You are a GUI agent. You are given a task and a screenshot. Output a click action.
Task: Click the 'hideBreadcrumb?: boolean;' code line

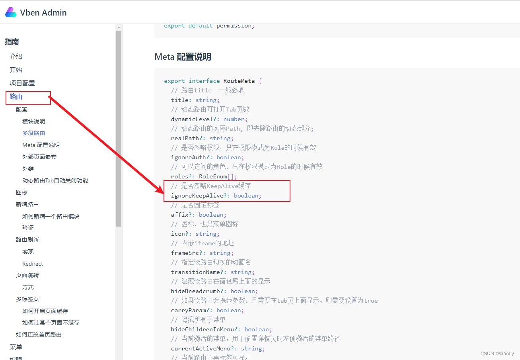pyautogui.click(x=214, y=291)
